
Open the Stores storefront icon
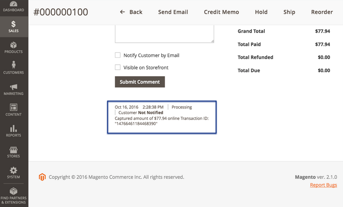(x=14, y=149)
